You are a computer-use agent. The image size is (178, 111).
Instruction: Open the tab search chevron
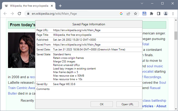(142, 3)
